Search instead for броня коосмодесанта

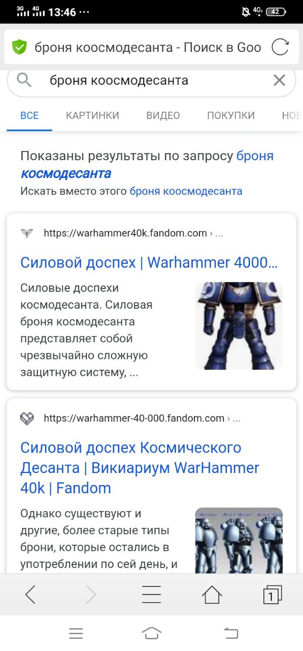coord(186,191)
